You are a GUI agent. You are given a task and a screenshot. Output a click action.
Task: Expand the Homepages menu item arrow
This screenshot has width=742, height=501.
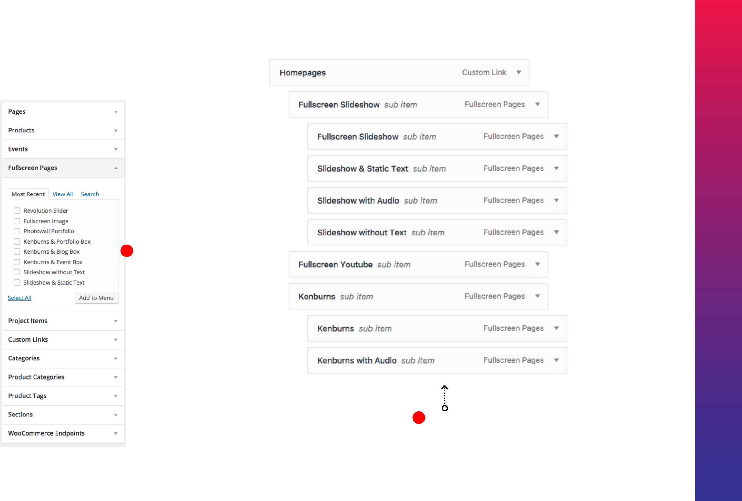(x=519, y=73)
